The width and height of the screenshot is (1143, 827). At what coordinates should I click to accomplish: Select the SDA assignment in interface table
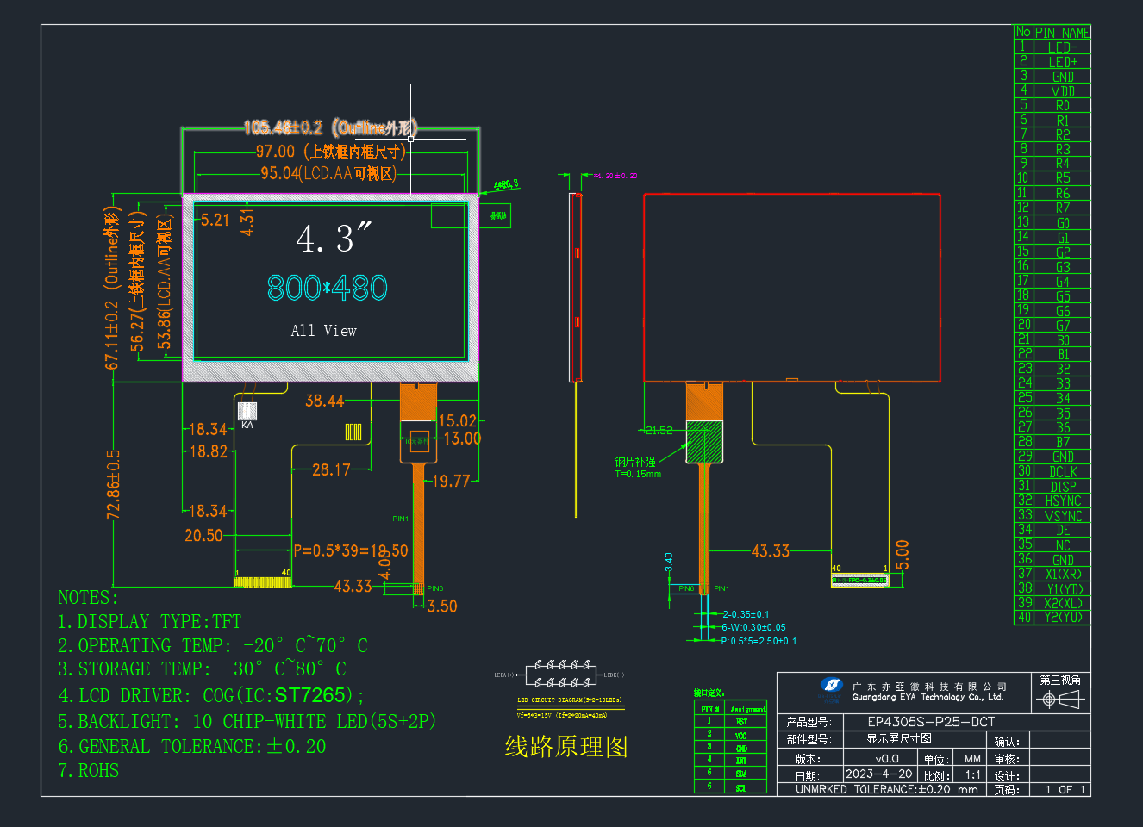click(741, 774)
